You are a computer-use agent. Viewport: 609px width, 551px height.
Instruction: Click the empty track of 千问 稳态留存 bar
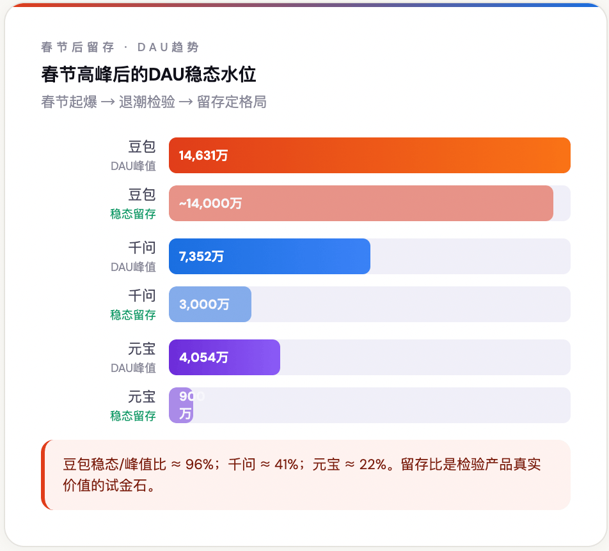(x=409, y=304)
